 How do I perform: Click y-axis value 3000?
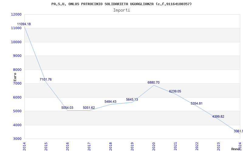pyautogui.click(x=17, y=139)
